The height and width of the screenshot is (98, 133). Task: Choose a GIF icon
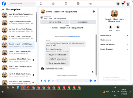(53, 80)
